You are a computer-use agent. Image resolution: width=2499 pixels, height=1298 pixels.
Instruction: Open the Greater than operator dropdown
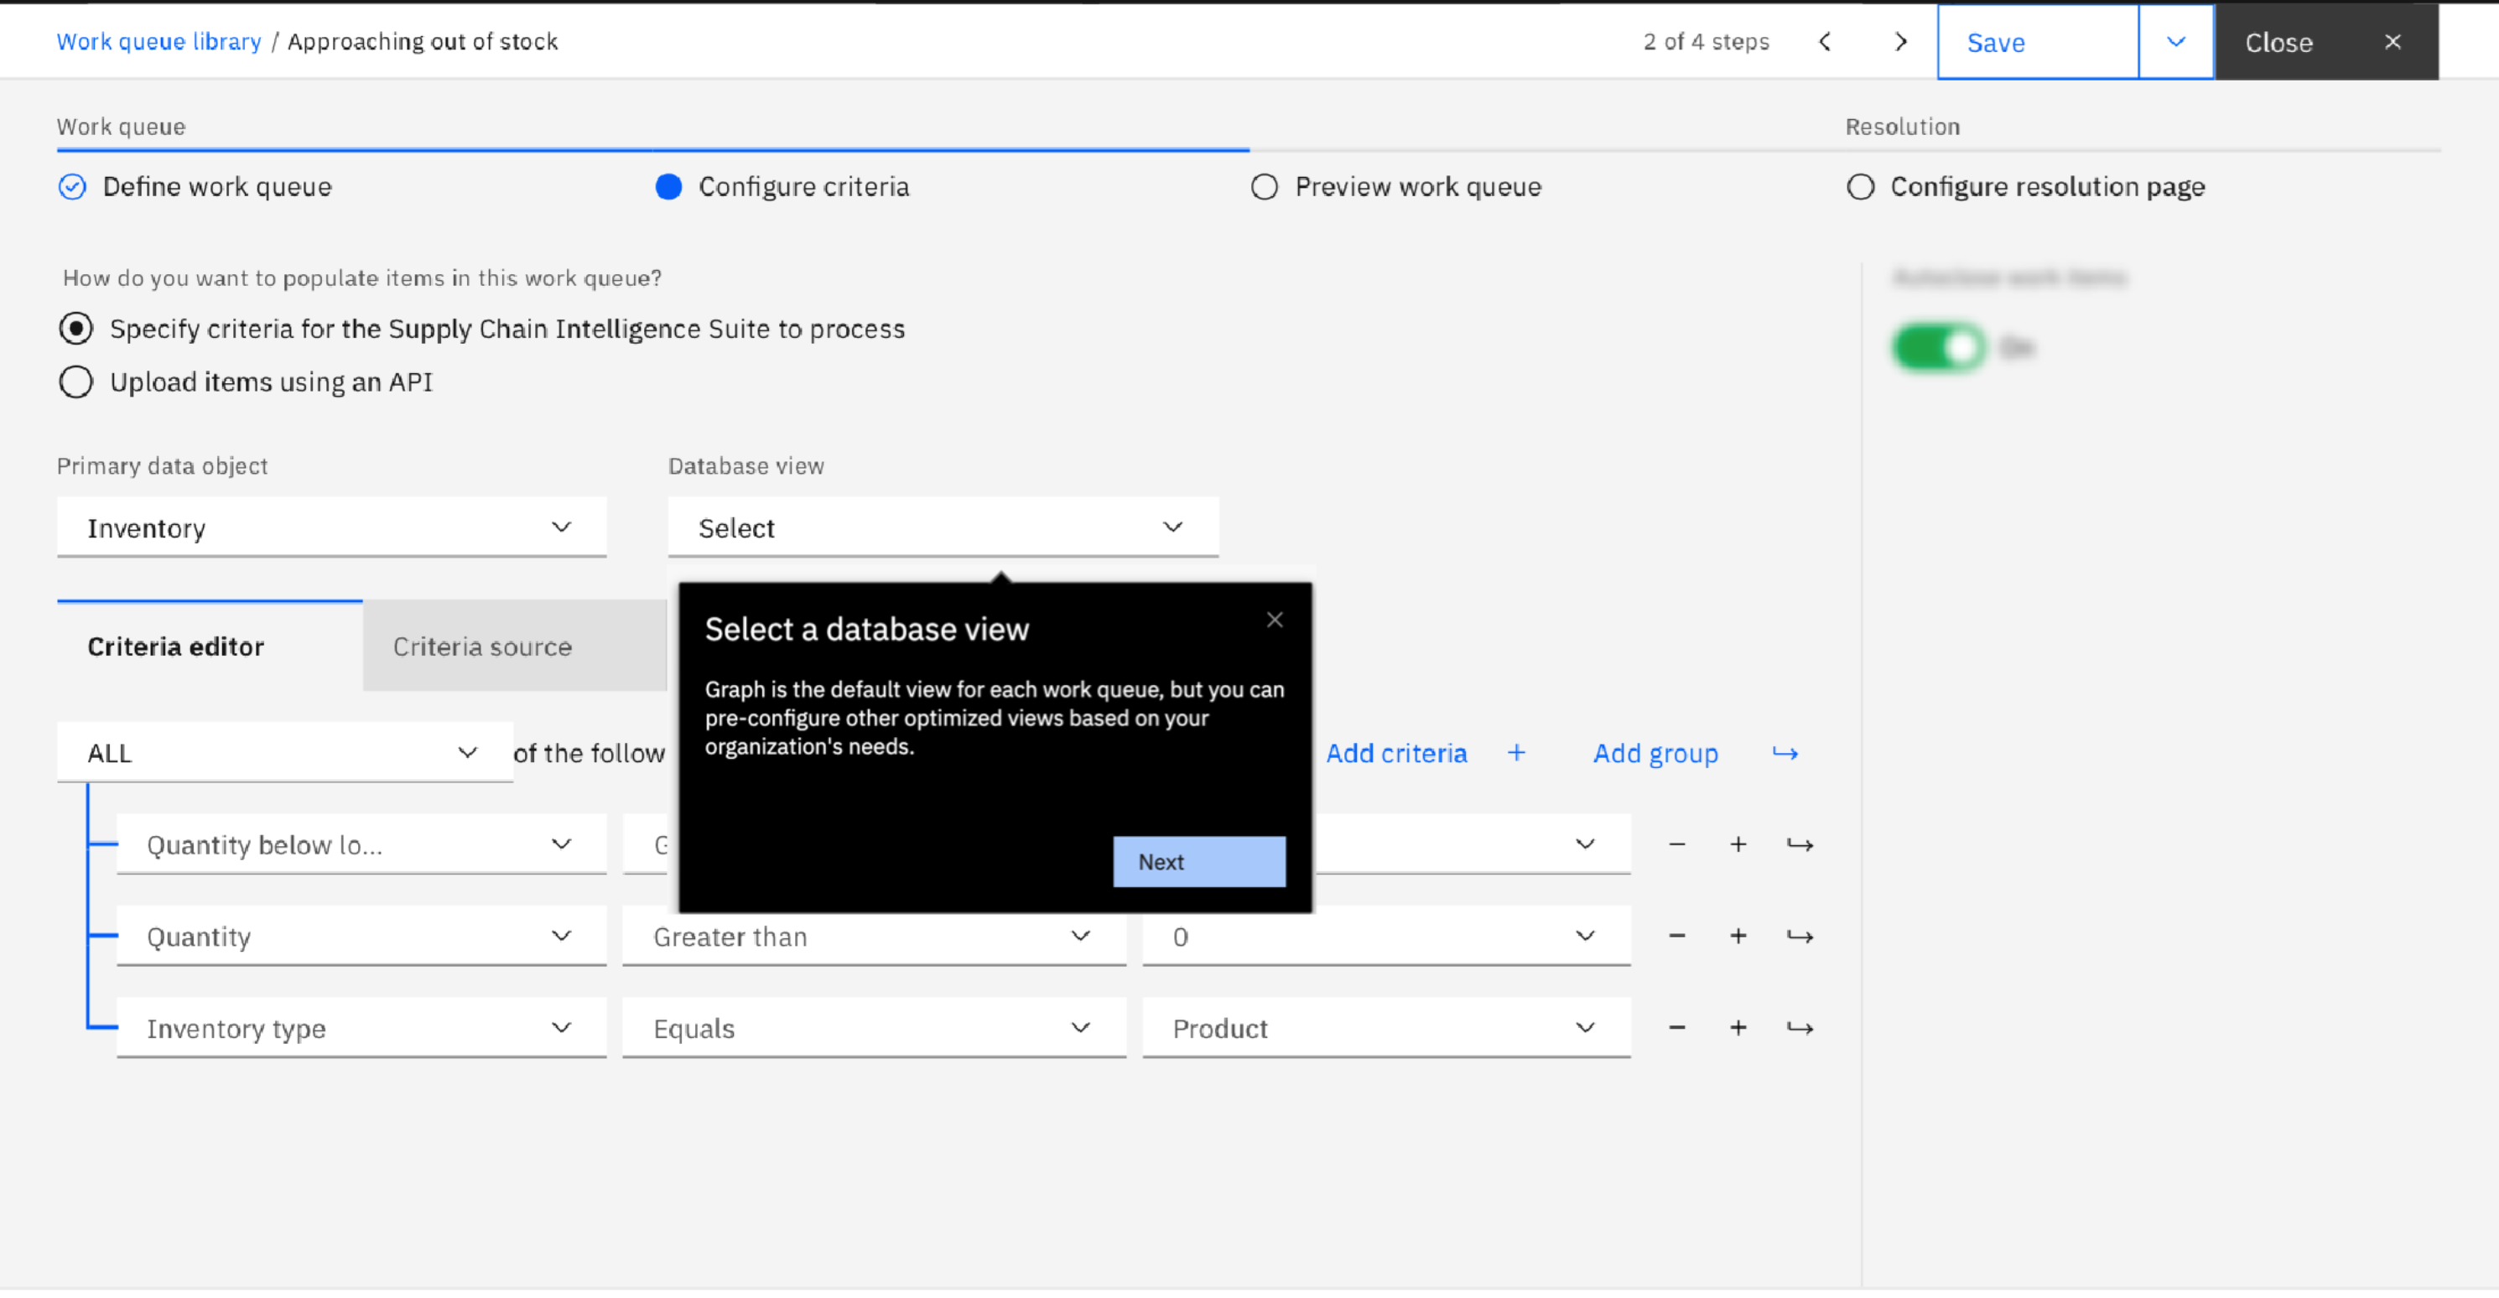873,937
